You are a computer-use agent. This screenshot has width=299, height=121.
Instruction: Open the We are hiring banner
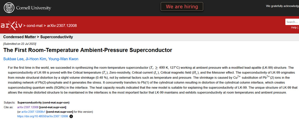[x=182, y=7]
